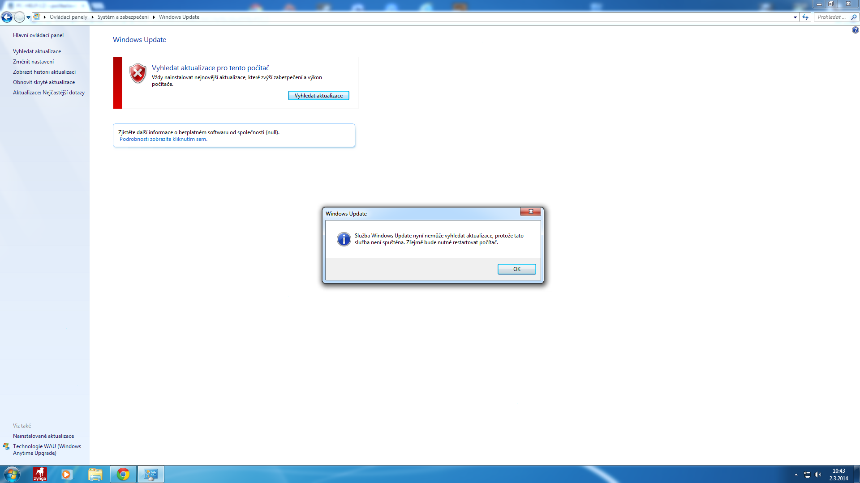This screenshot has width=860, height=483.
Task: Expand the address bar history dropdown
Action: pos(795,17)
